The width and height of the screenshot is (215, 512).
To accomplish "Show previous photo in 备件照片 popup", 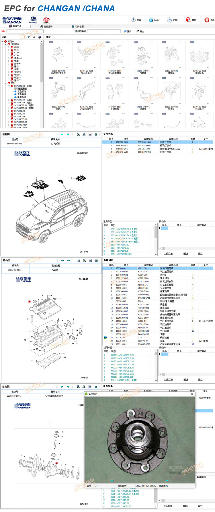I will point(112,480).
